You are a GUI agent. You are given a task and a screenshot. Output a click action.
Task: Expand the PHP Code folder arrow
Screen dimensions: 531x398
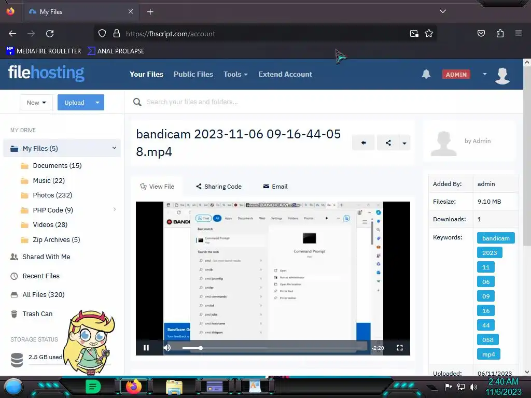tap(115, 209)
